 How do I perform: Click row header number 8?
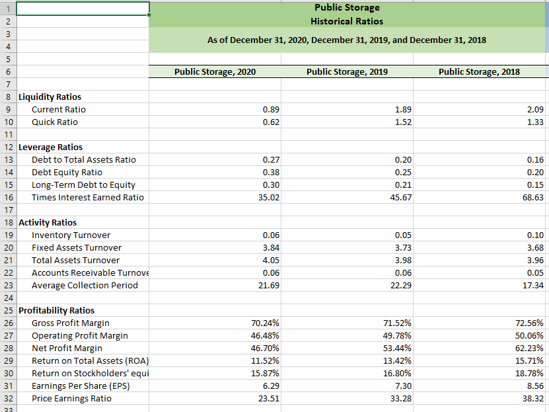click(9, 97)
